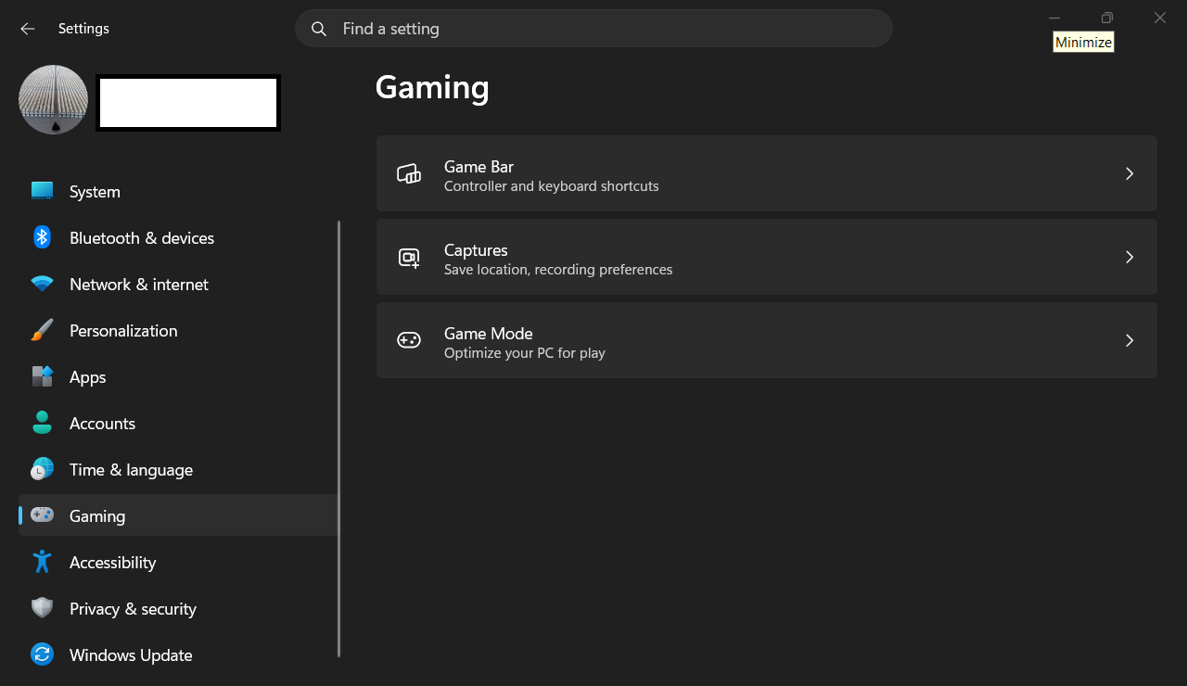Open Accessibility settings
1187x686 pixels.
coord(178,562)
